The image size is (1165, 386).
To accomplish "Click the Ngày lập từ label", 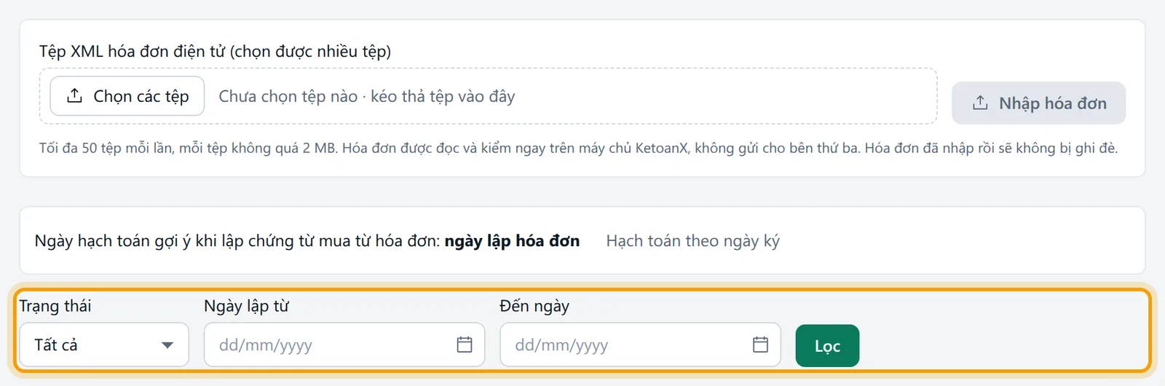I will coord(246,306).
